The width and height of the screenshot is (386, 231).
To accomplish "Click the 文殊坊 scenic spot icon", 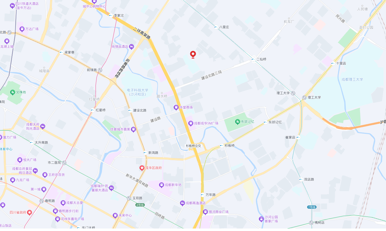I will (12, 92).
